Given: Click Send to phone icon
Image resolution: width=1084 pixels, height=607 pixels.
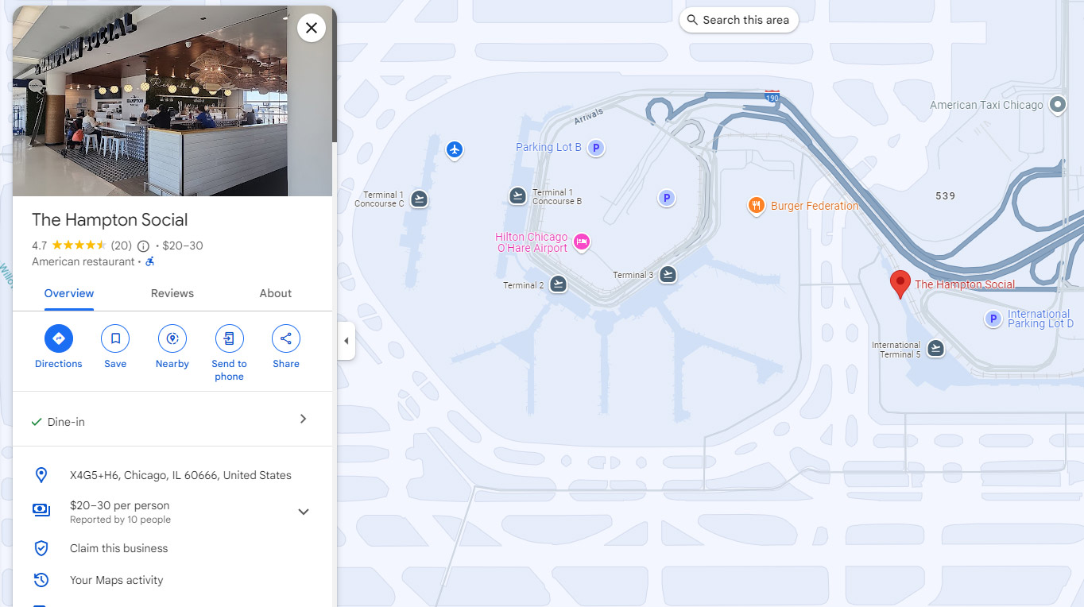Looking at the screenshot, I should pyautogui.click(x=229, y=338).
